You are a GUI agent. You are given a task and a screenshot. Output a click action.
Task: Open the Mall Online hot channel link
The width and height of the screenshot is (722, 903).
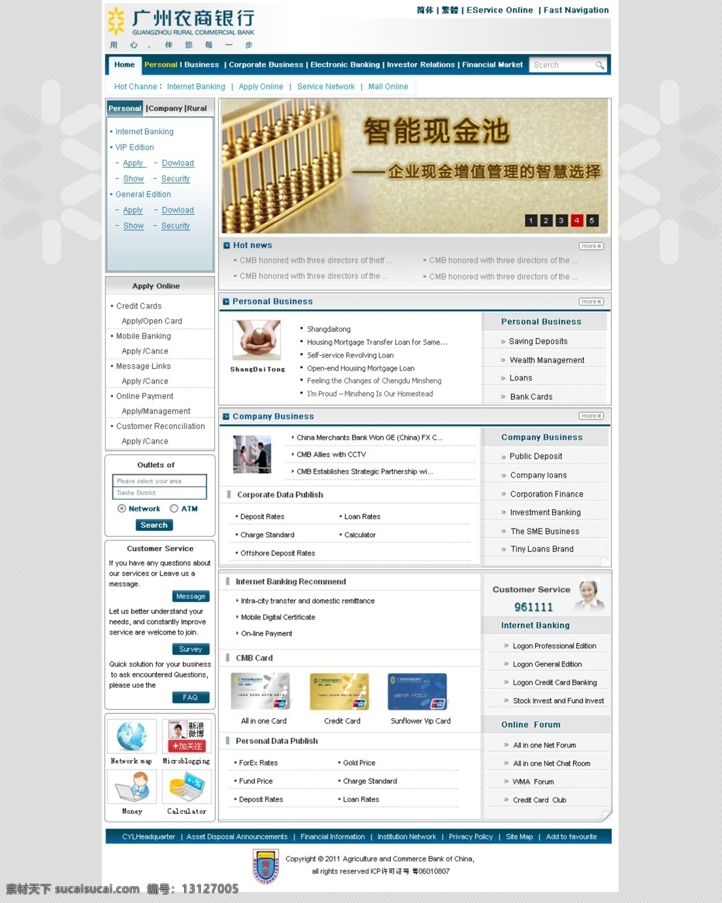coord(388,87)
